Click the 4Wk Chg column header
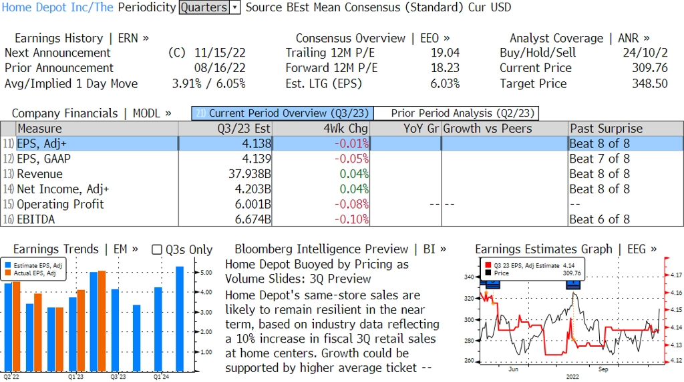684x382 pixels. click(321, 129)
